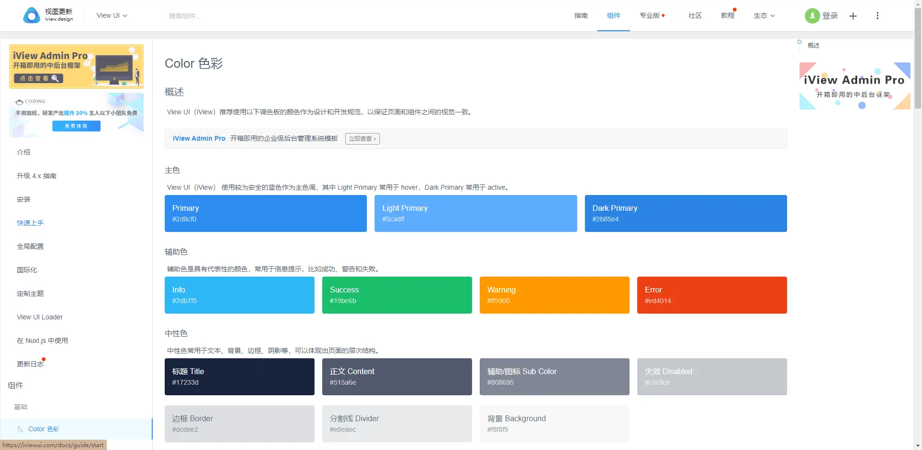Click the 登录 login link
Image resolution: width=922 pixels, height=450 pixels.
pyautogui.click(x=830, y=16)
